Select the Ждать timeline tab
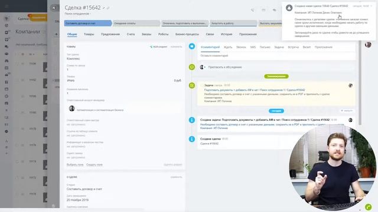Viewport: 378px width, 212px height. click(x=228, y=47)
